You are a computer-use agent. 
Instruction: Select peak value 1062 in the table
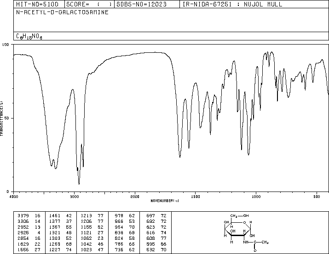click(87, 238)
